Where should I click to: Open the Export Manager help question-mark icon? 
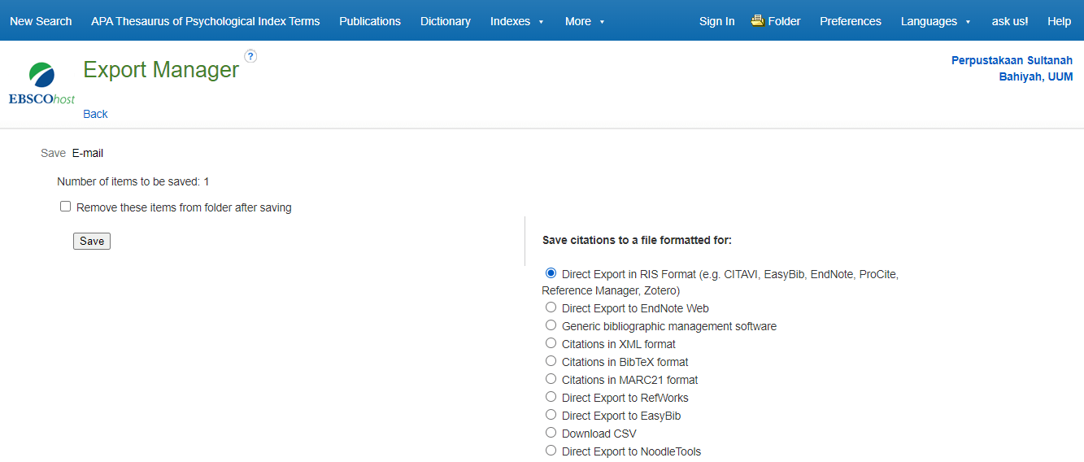pos(250,56)
